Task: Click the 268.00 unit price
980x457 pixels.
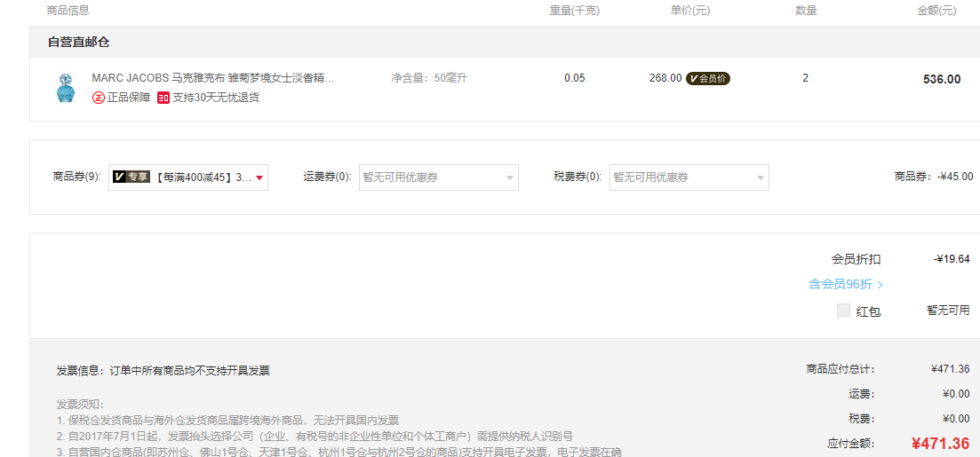Action: coord(665,78)
